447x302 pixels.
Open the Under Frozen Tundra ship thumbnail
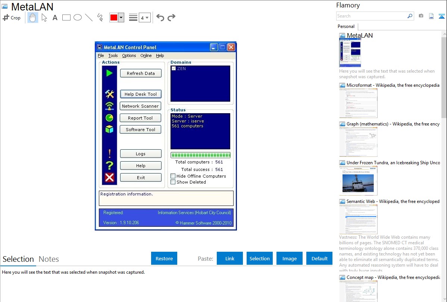[358, 181]
